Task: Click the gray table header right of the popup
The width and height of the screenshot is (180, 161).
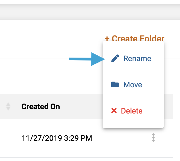Action: (169, 106)
